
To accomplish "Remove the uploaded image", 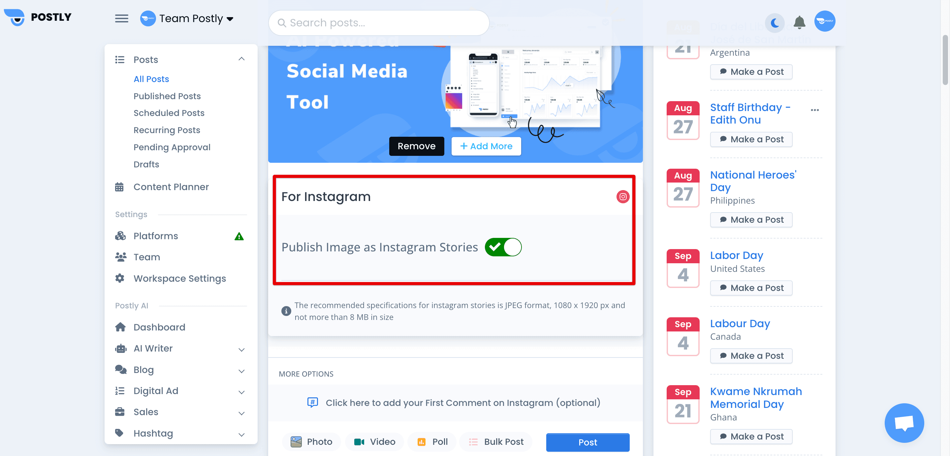I will pos(416,146).
